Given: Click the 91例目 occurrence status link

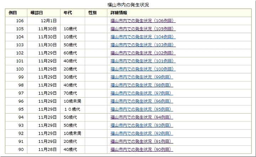Looking at the screenshot, I should (142, 141).
